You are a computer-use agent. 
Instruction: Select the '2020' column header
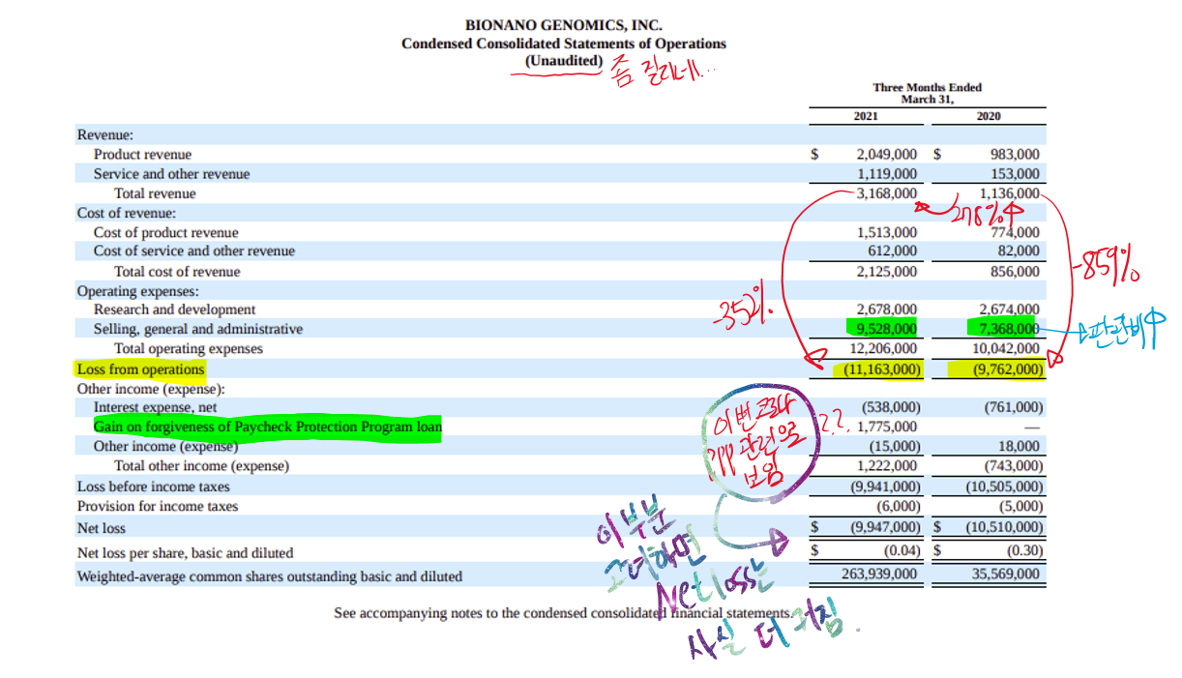pyautogui.click(x=989, y=116)
